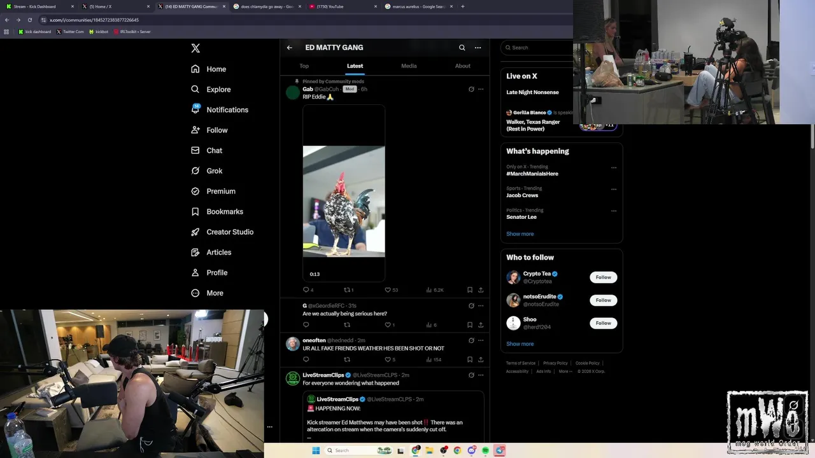
Task: Select the Latest tab
Action: [355, 66]
